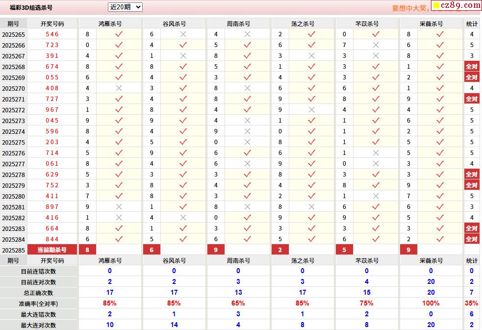Click the 谷风 cross mark in row 2025265

tap(183, 34)
